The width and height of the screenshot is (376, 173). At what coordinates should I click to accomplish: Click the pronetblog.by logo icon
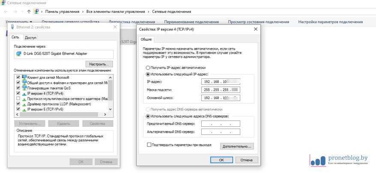(318, 160)
